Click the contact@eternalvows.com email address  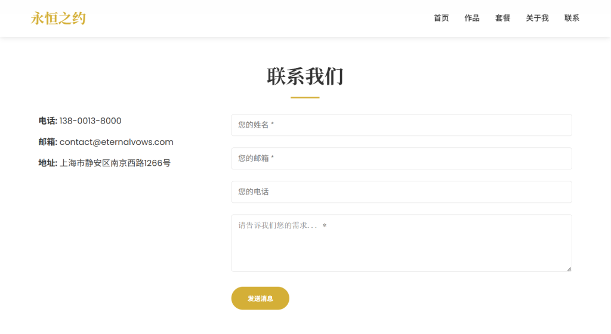click(x=116, y=142)
